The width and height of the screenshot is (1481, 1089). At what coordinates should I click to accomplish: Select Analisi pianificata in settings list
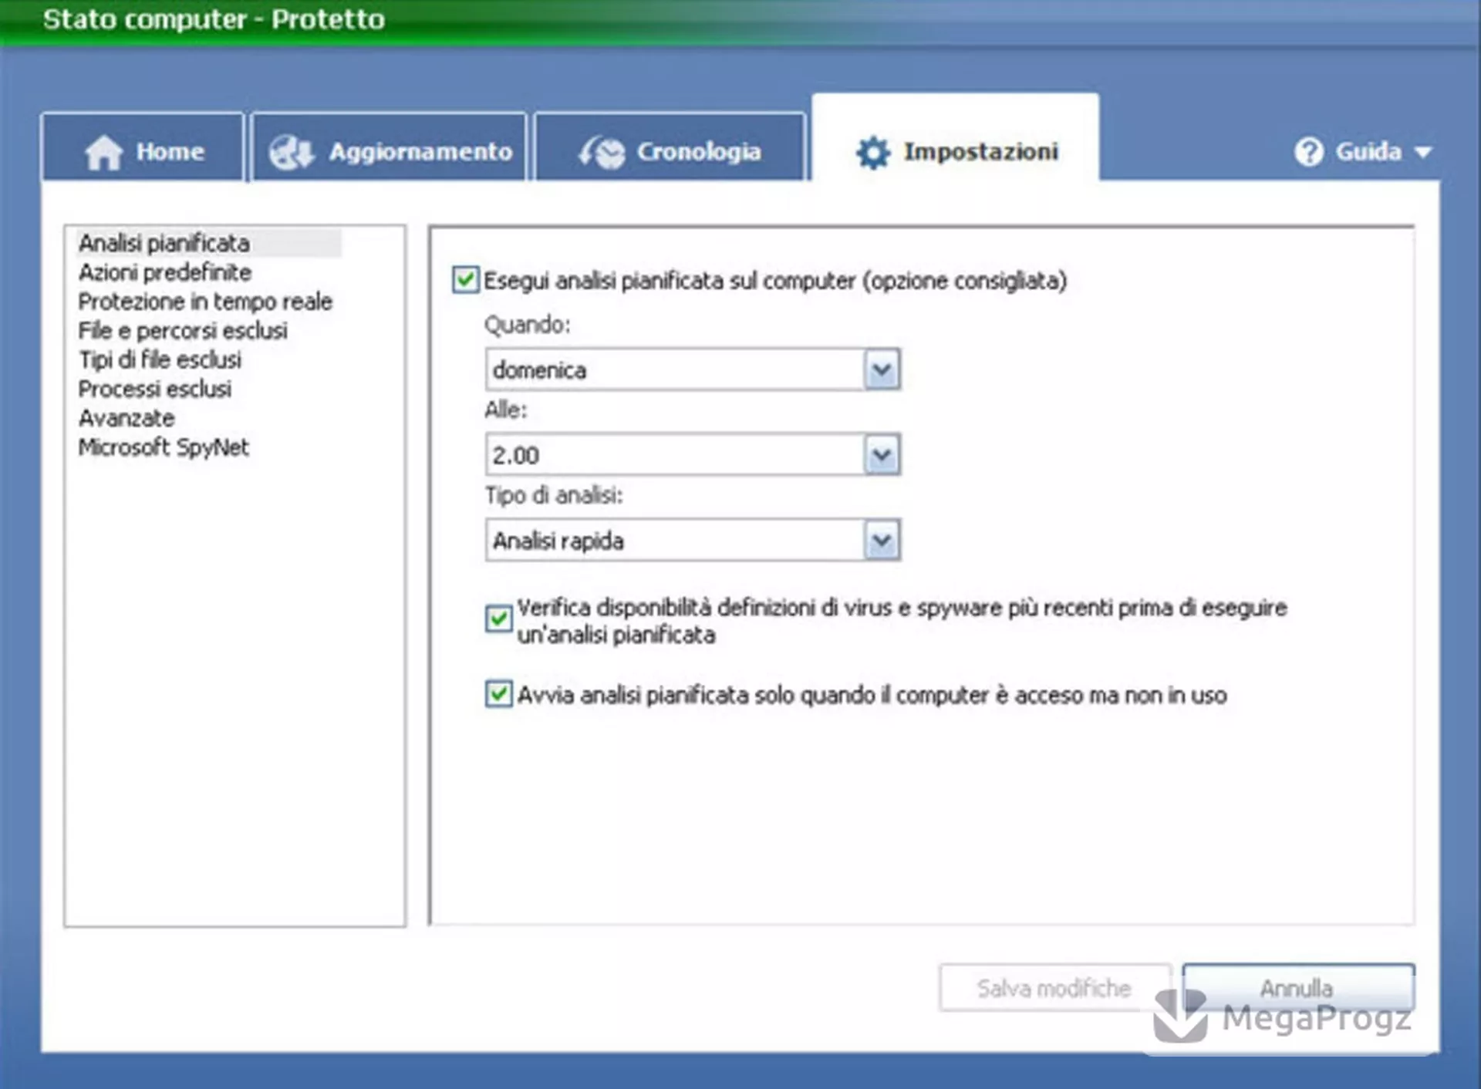click(164, 244)
